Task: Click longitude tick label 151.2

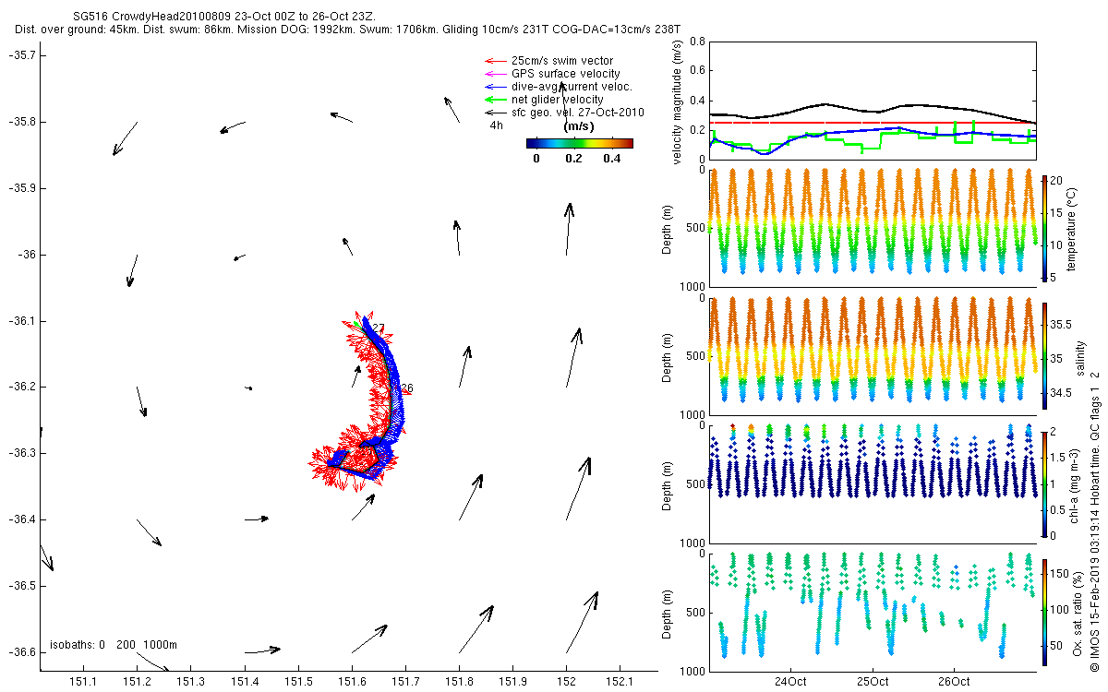Action: [138, 681]
